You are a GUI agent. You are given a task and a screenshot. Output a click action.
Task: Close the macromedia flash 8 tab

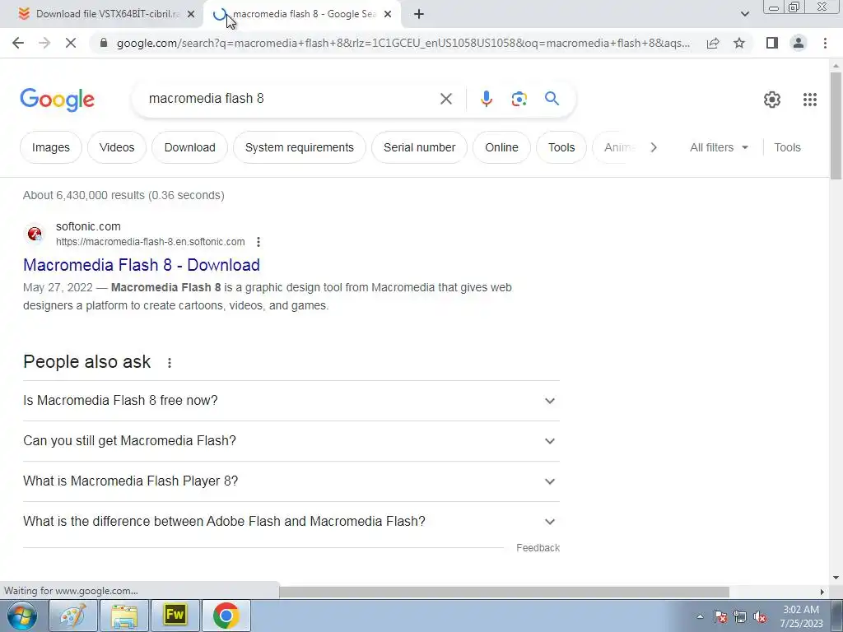click(x=388, y=15)
